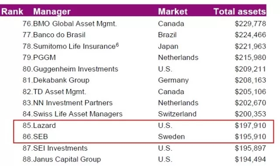This screenshot has width=280, height=166.
Task: Click the Total assets column header
Action: click(x=240, y=12)
